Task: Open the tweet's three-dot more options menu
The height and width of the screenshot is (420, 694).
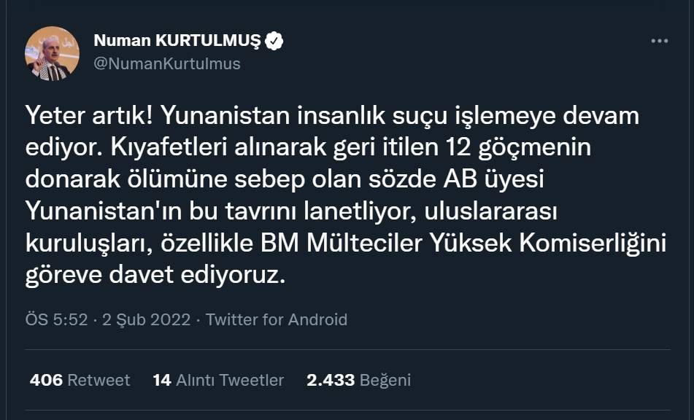Action: (x=659, y=42)
